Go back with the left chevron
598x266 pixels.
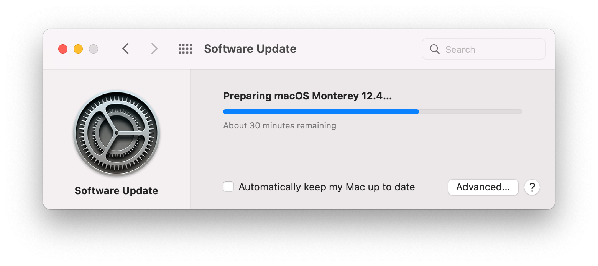tap(125, 49)
